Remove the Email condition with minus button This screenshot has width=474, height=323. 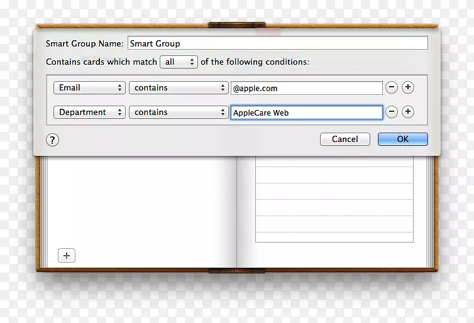pos(392,87)
